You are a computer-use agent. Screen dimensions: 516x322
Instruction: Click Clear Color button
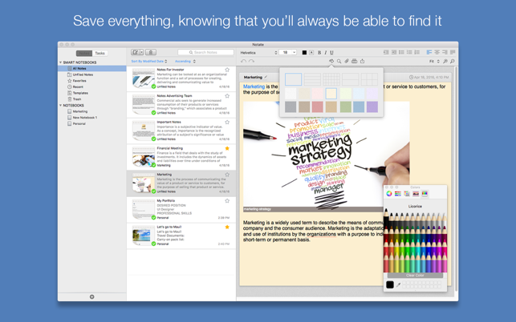pyautogui.click(x=415, y=276)
